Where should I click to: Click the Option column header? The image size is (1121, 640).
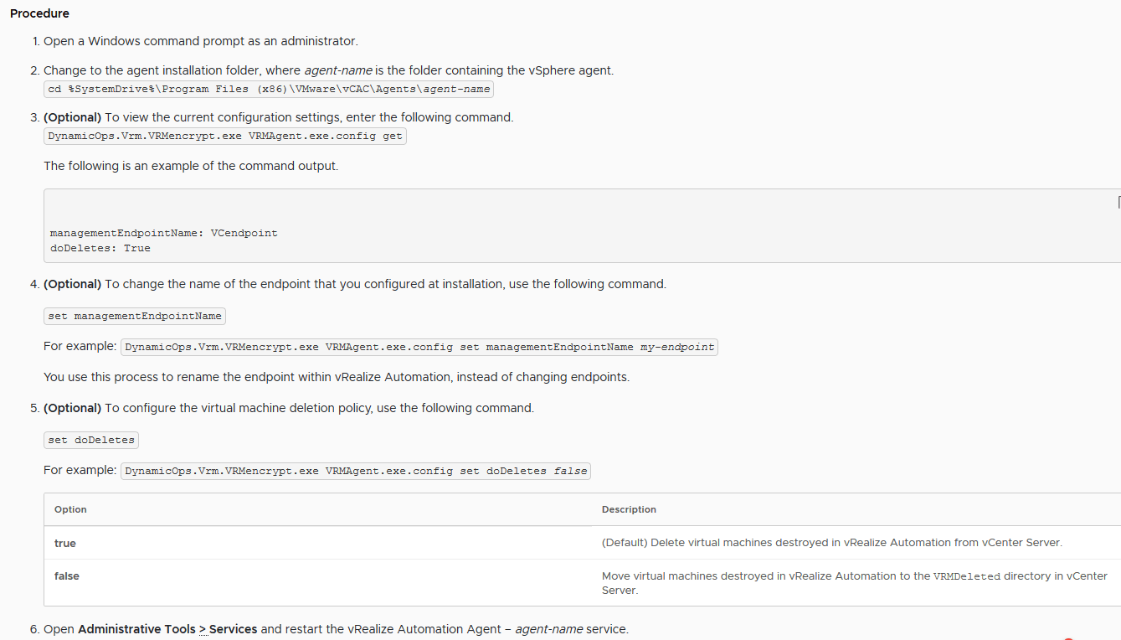point(70,509)
